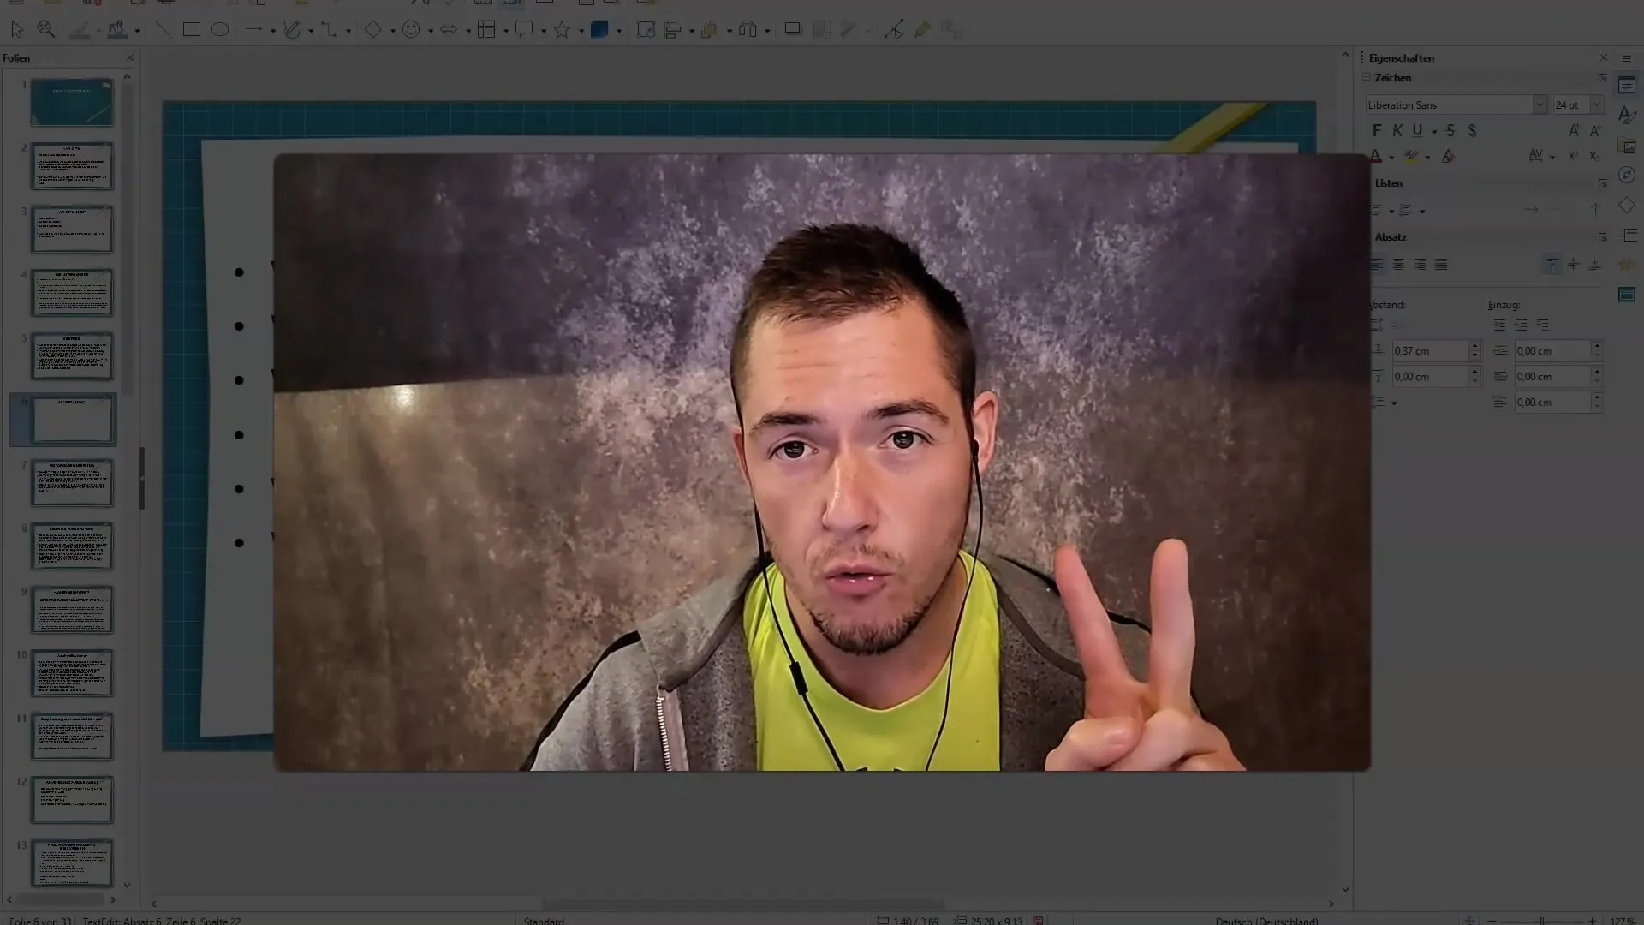Toggle character properties panel
This screenshot has height=925, width=1644.
[x=1602, y=77]
